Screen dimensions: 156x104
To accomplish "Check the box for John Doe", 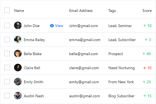I will coord(7,25).
